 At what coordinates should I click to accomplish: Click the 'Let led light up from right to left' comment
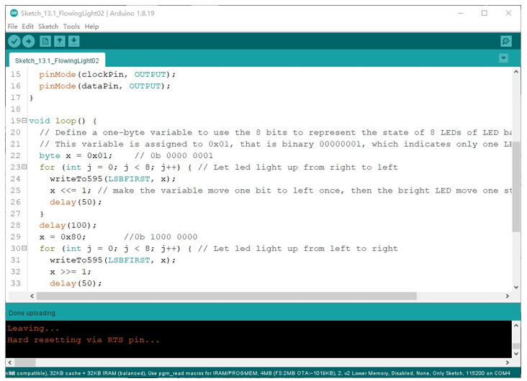pos(298,167)
